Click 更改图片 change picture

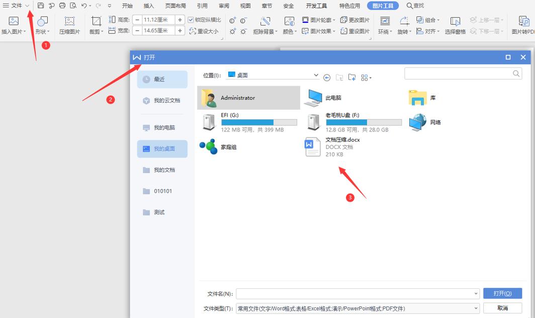click(355, 20)
